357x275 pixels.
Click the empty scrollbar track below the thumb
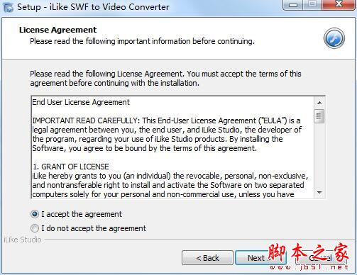pyautogui.click(x=319, y=155)
